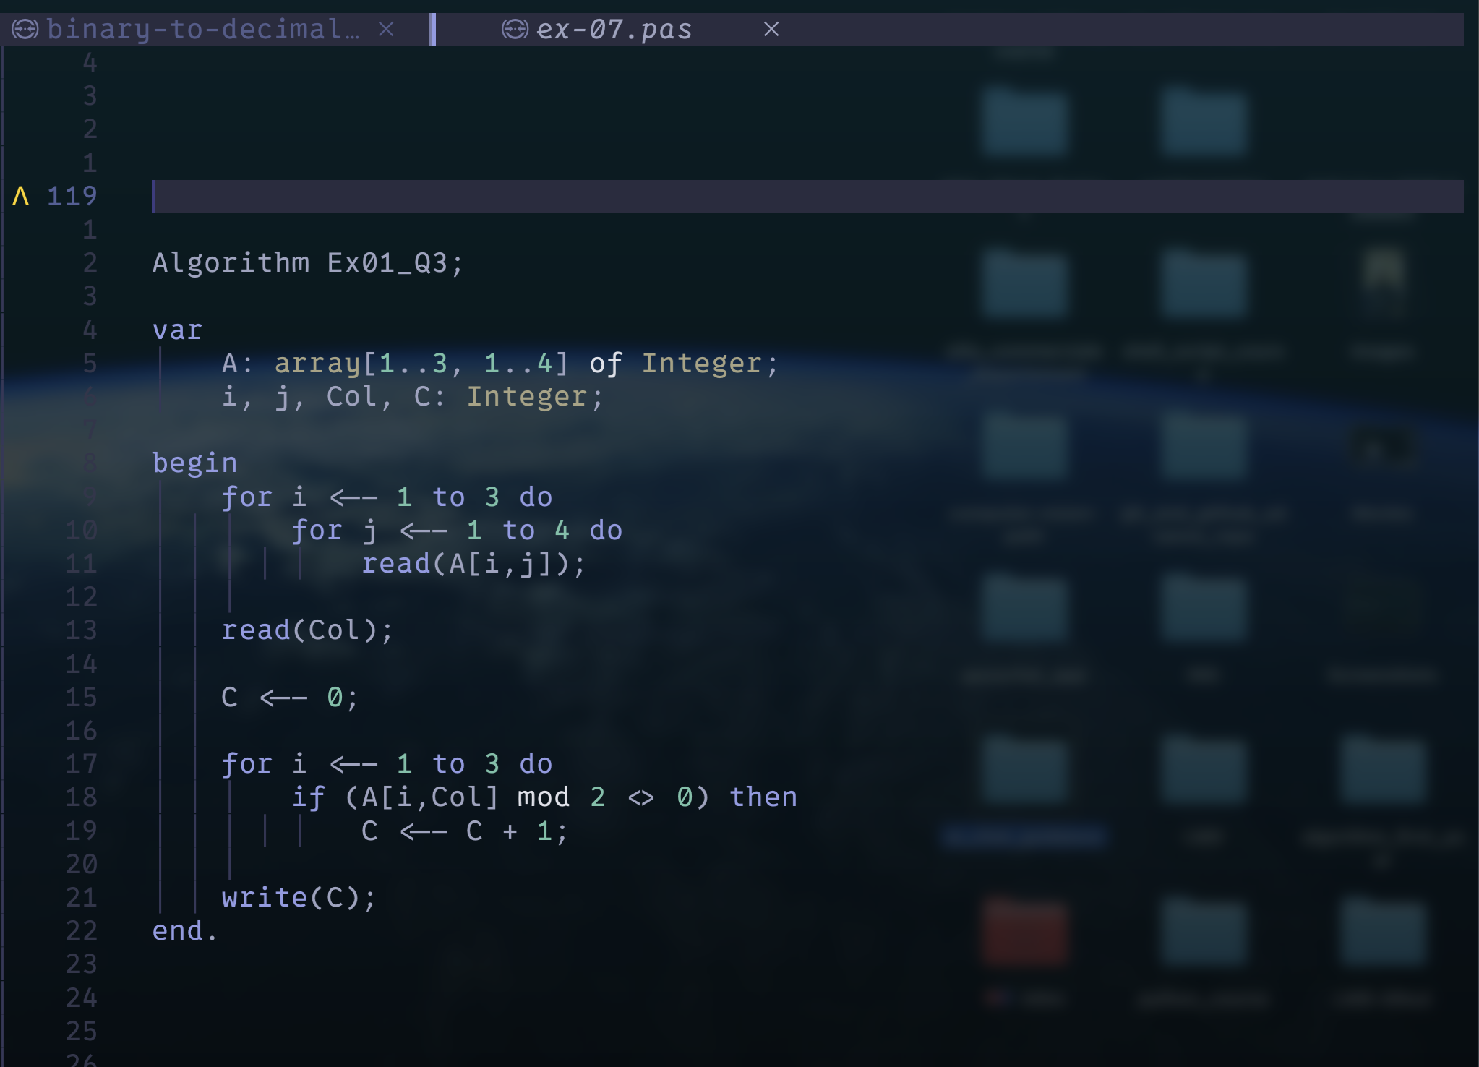The width and height of the screenshot is (1479, 1067).
Task: Click the 'begin' keyword
Action: click(194, 463)
